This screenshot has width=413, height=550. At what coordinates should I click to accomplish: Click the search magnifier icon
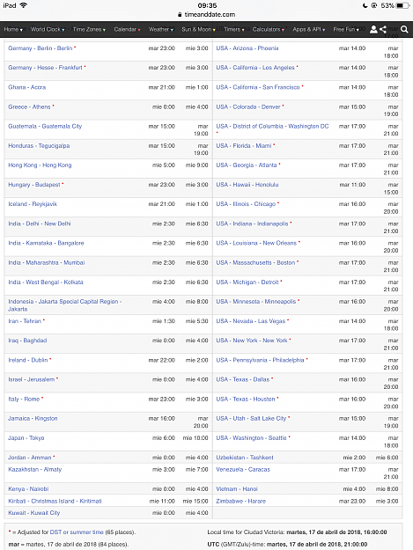tap(404, 29)
